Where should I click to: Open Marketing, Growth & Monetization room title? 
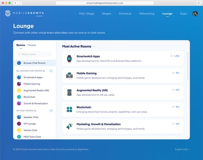click(x=99, y=124)
